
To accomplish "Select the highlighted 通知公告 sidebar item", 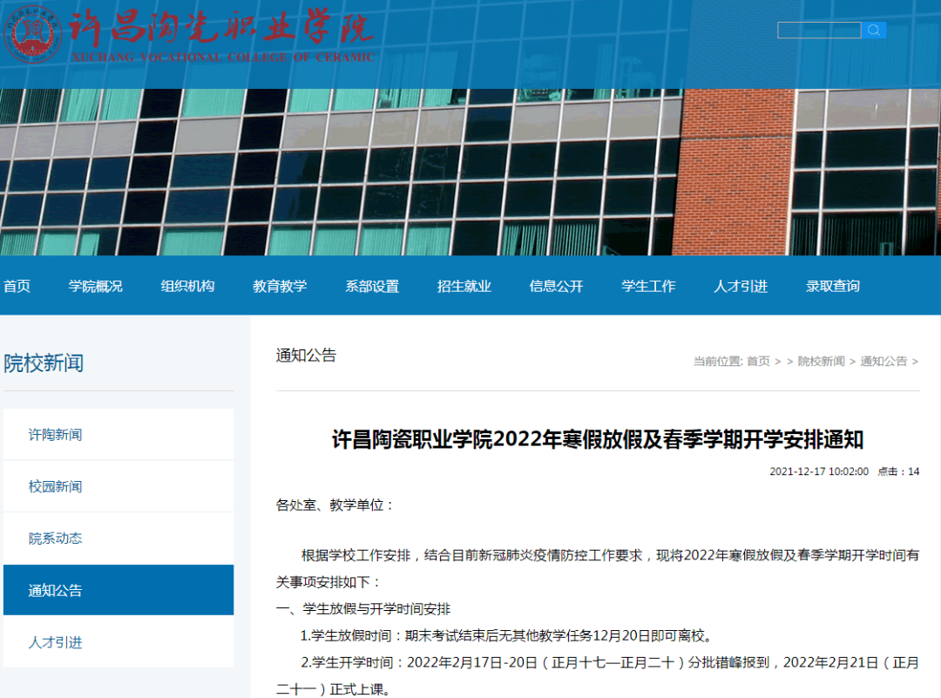I will [55, 590].
